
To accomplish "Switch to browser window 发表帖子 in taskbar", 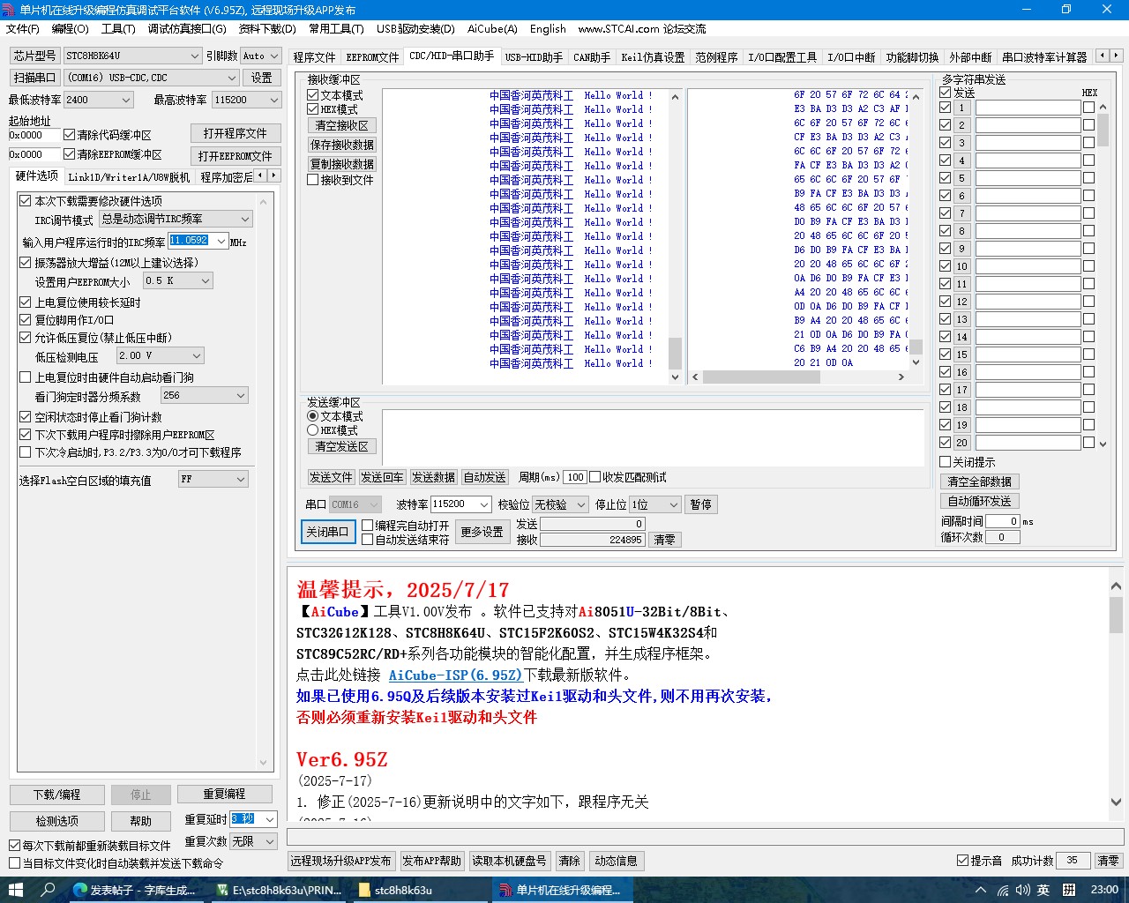I will pos(135,890).
